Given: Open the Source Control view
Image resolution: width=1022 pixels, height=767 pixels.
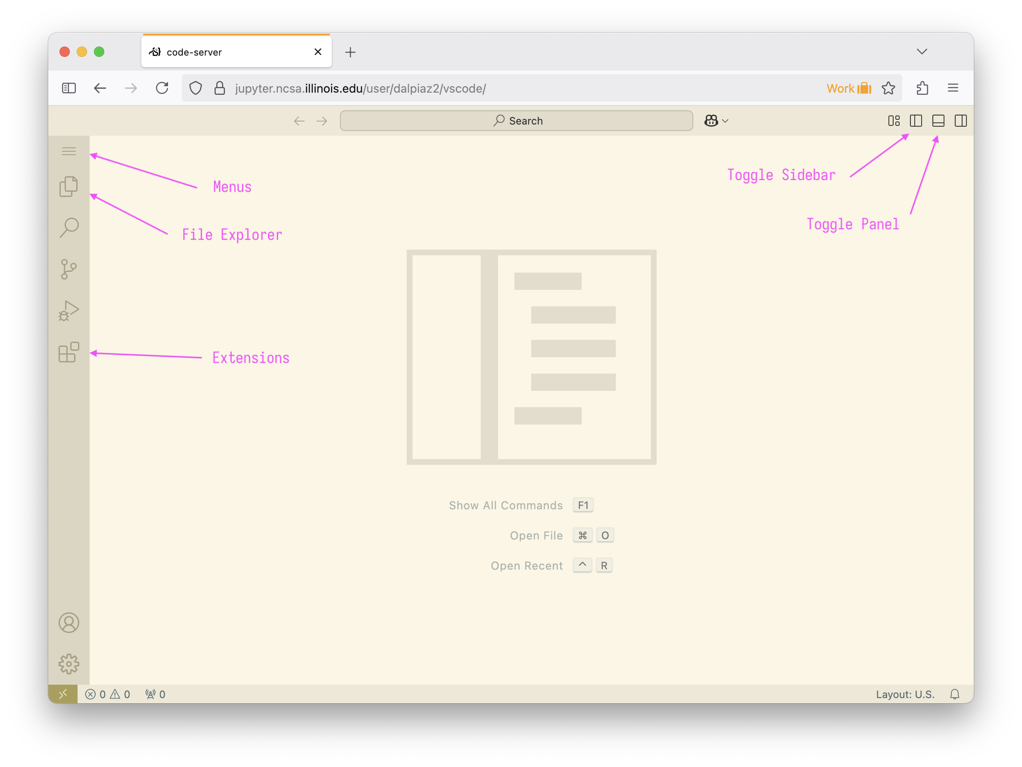Looking at the screenshot, I should click(x=69, y=269).
